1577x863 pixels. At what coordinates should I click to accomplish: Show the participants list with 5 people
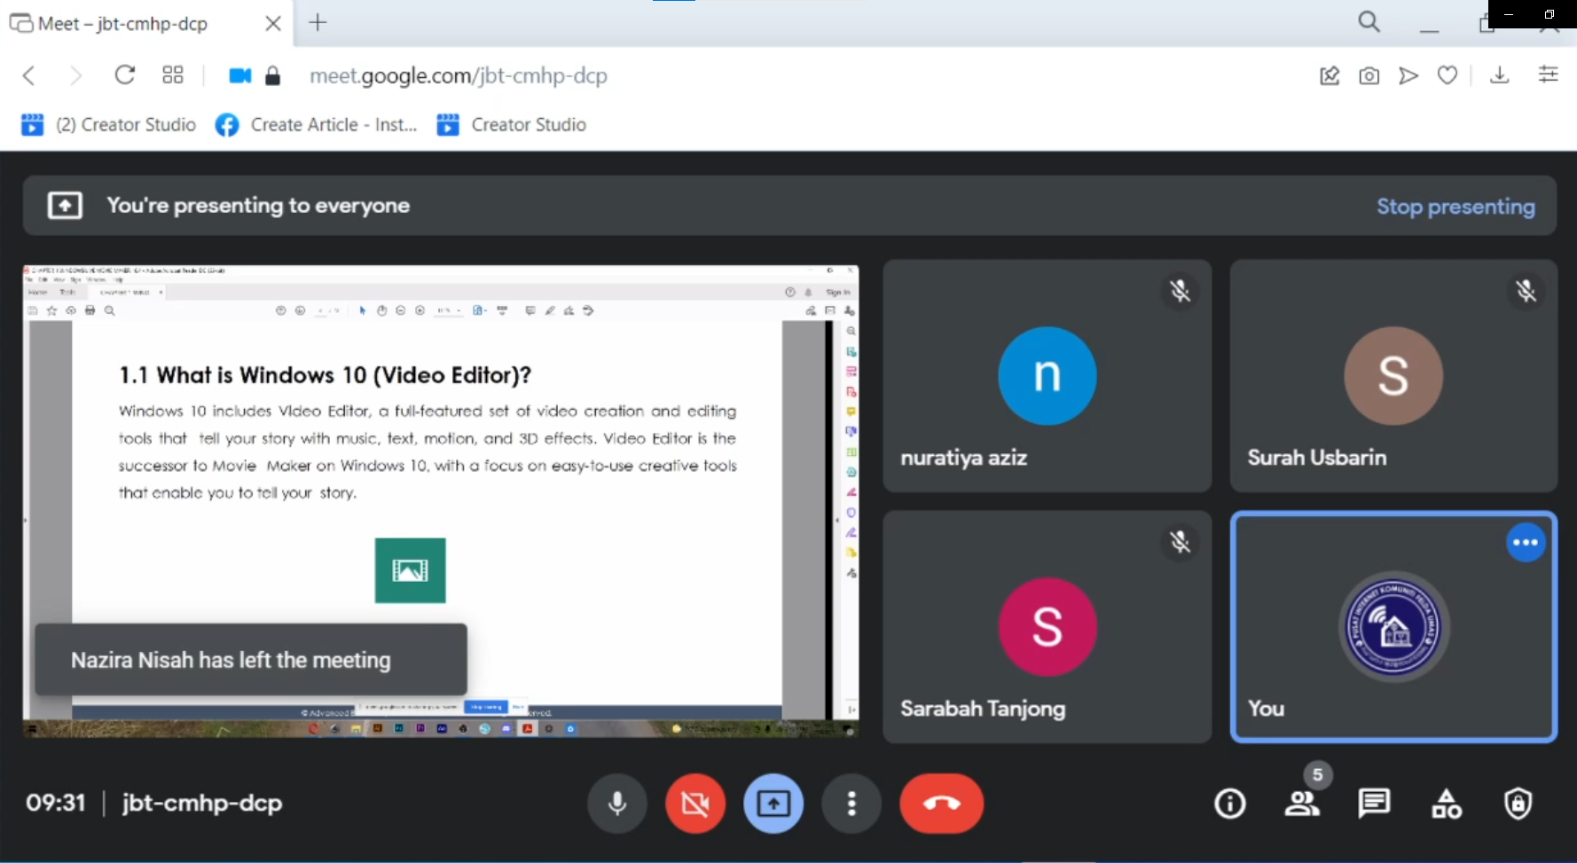tap(1301, 804)
